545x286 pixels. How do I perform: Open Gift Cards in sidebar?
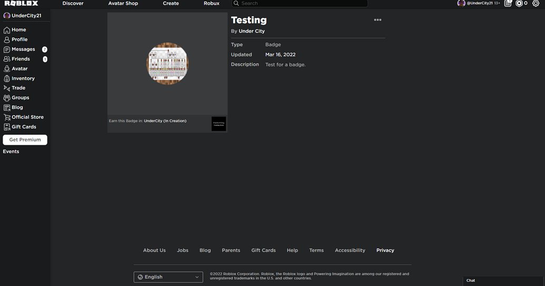24,127
